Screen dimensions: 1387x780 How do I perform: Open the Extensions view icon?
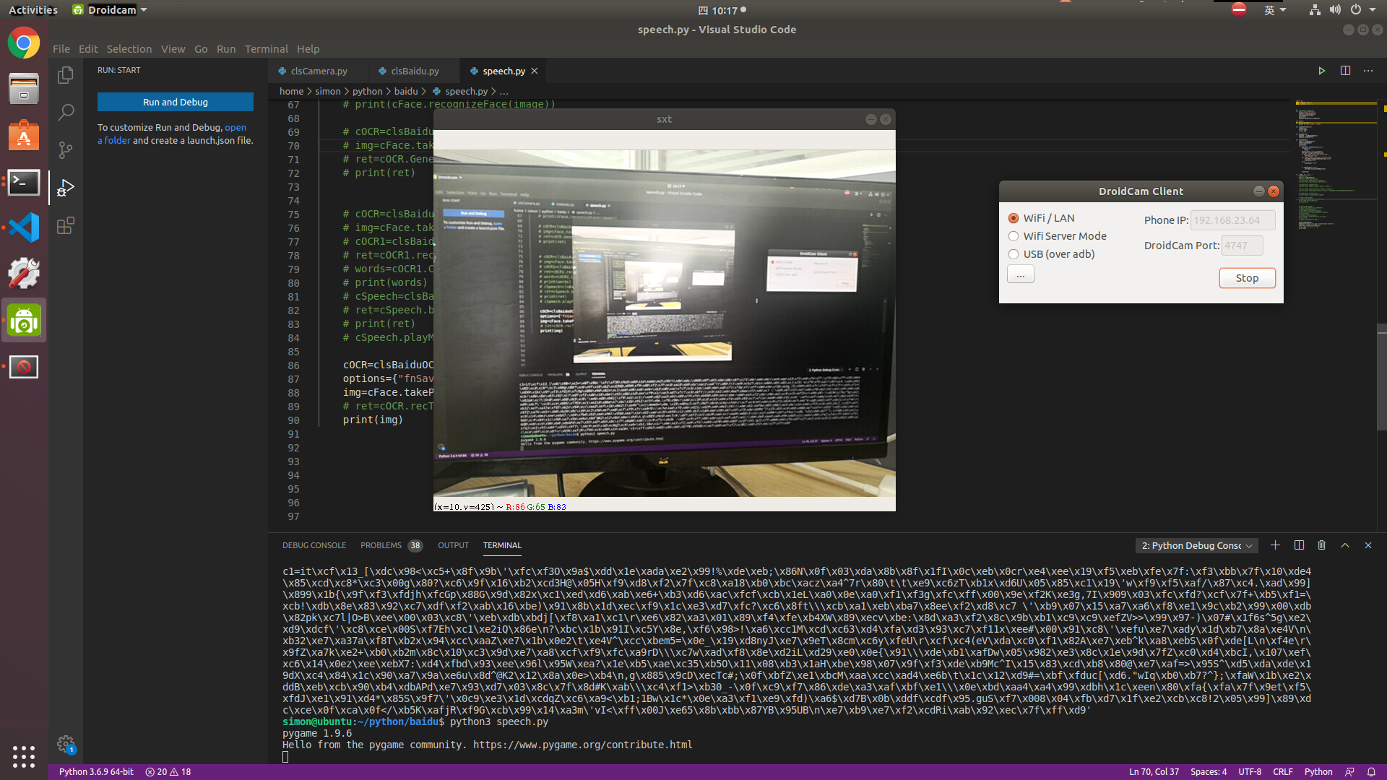tap(66, 225)
